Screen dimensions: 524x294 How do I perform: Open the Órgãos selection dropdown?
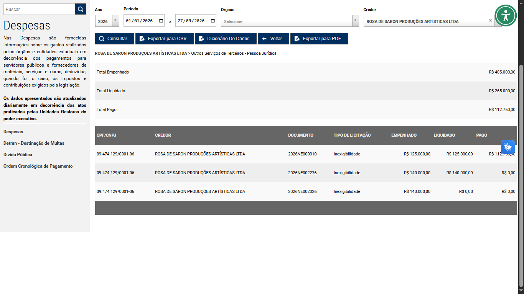click(x=290, y=21)
